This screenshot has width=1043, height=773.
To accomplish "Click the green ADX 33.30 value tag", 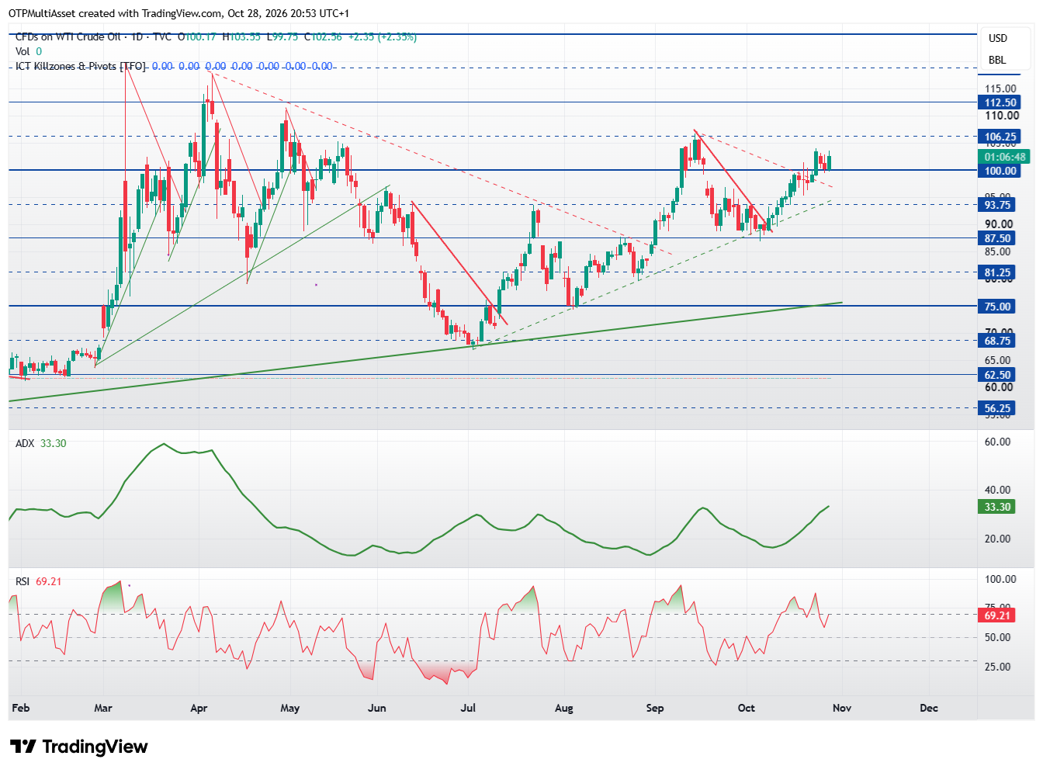I will [x=997, y=507].
